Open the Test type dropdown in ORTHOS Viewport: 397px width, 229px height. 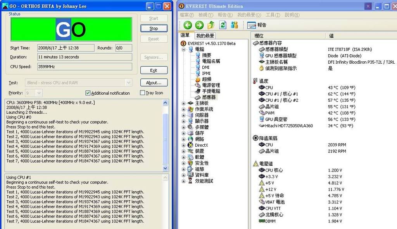click(x=129, y=83)
